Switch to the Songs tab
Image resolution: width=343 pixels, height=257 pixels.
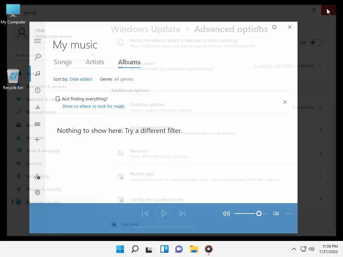pos(63,62)
